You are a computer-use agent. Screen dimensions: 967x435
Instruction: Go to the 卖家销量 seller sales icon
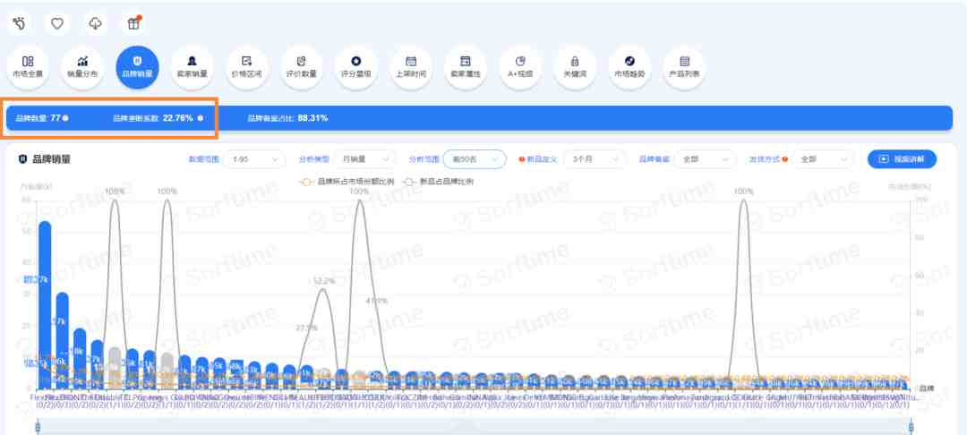[x=192, y=67]
